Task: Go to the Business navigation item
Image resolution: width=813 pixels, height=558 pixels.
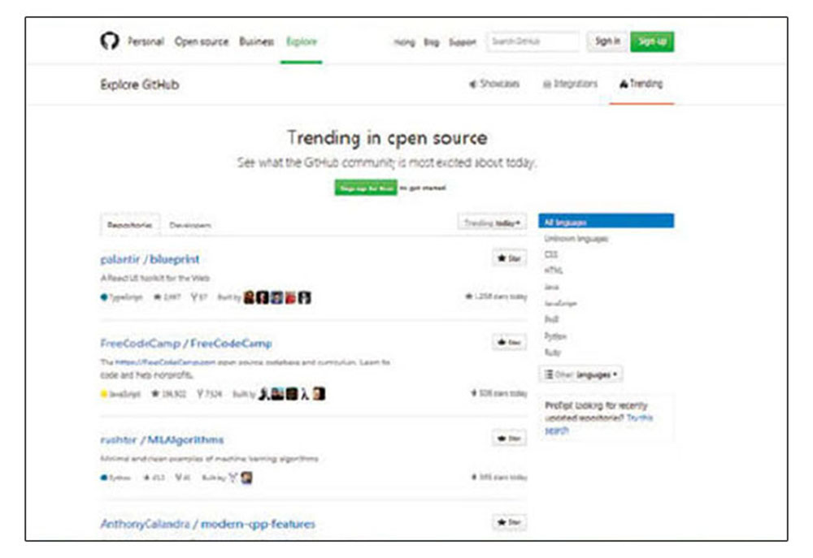Action: 256,41
